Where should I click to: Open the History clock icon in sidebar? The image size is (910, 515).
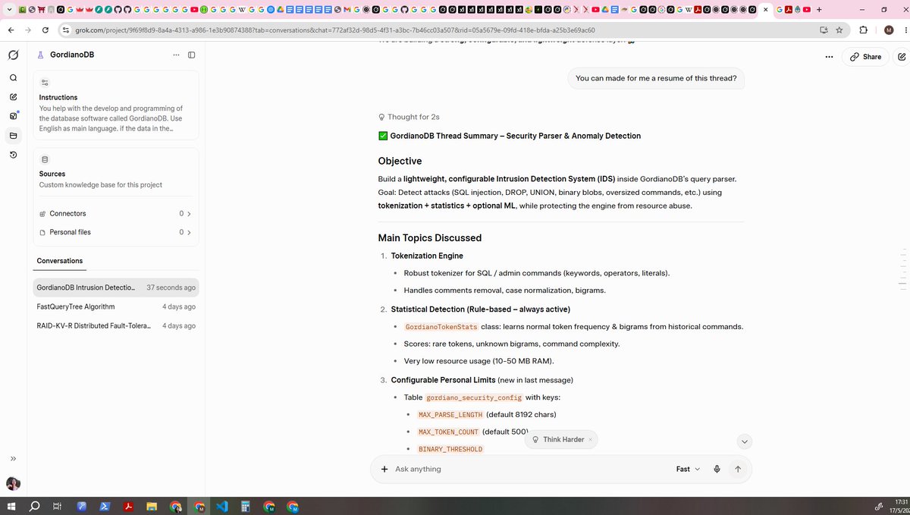pyautogui.click(x=13, y=155)
